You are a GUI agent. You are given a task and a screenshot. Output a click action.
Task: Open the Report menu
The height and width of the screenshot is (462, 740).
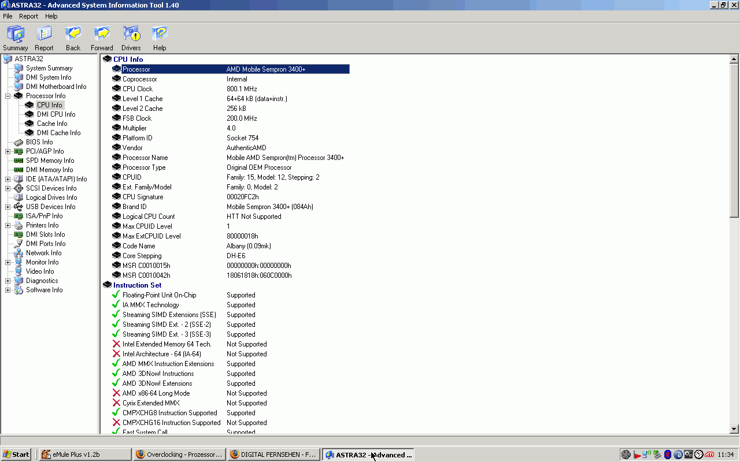[28, 16]
